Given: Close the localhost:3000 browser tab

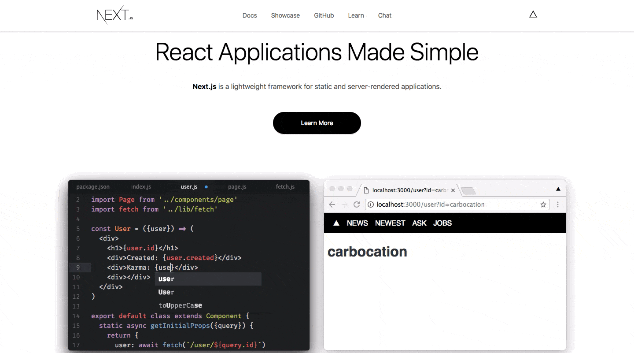Looking at the screenshot, I should (x=453, y=190).
